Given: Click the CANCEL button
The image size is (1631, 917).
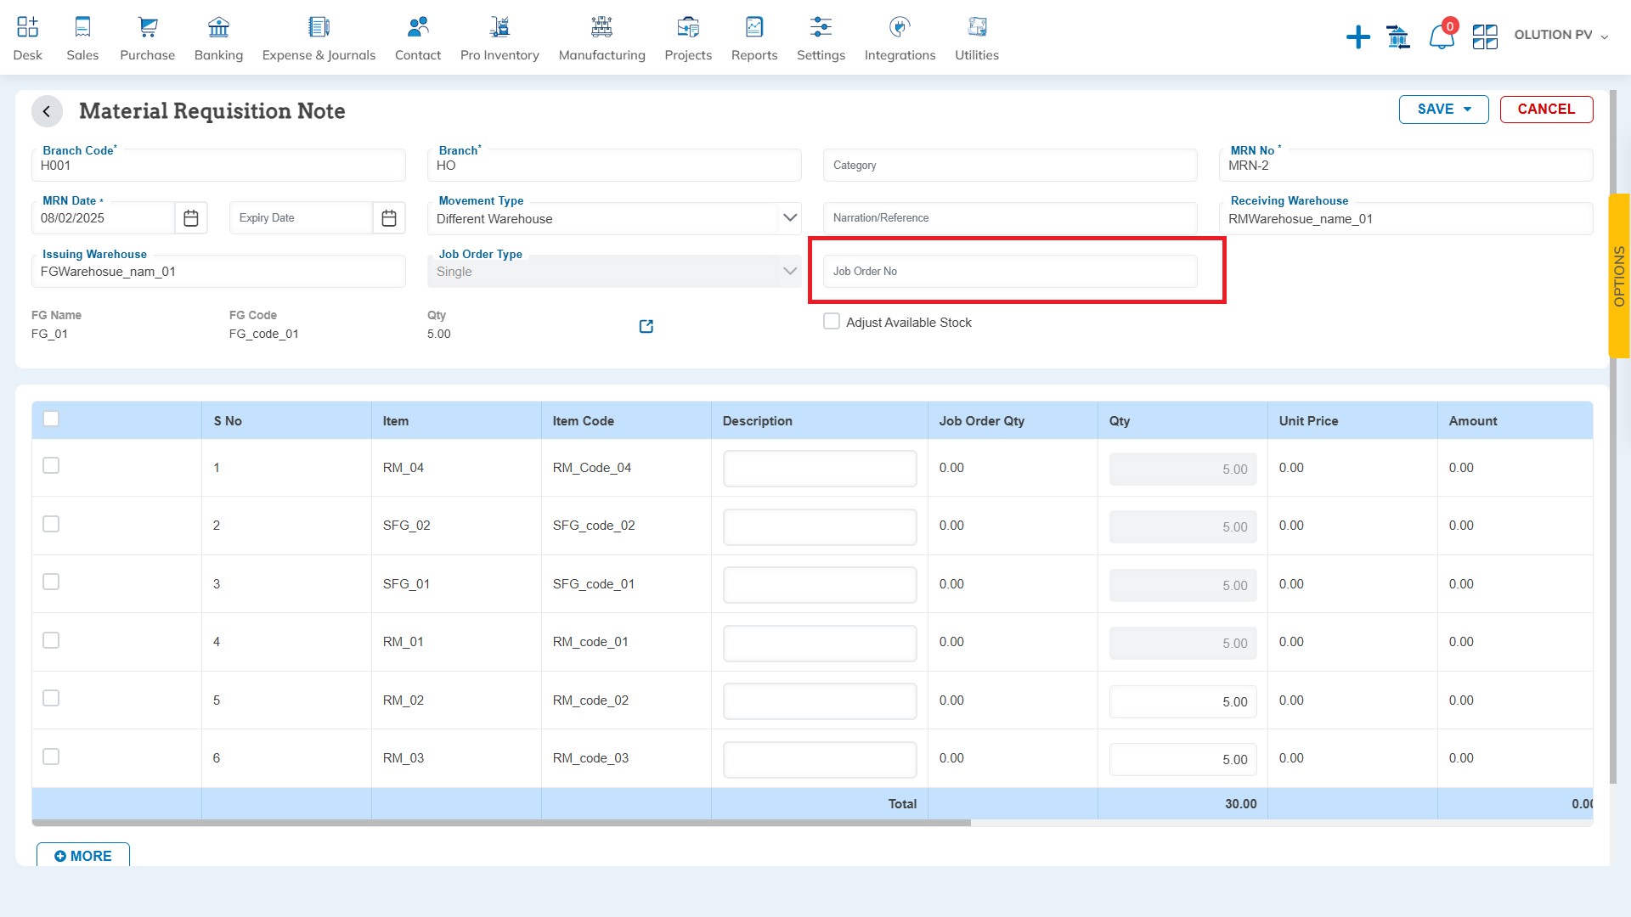Looking at the screenshot, I should click(1547, 109).
